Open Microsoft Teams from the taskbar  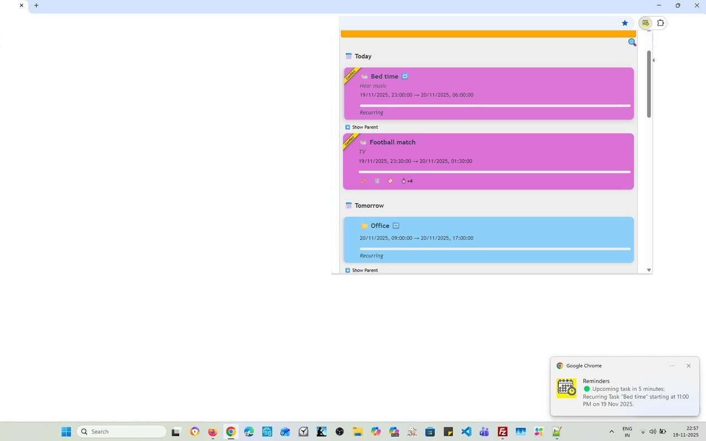[x=484, y=432]
